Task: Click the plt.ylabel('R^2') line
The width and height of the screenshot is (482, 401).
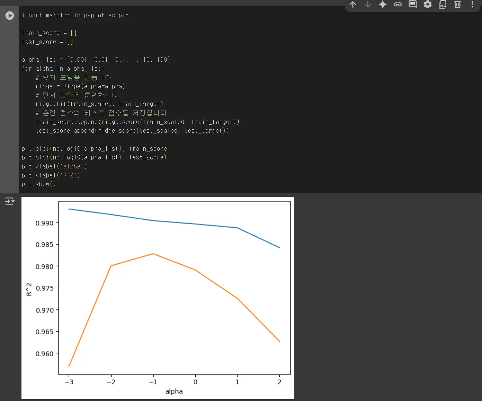Action: click(x=51, y=175)
